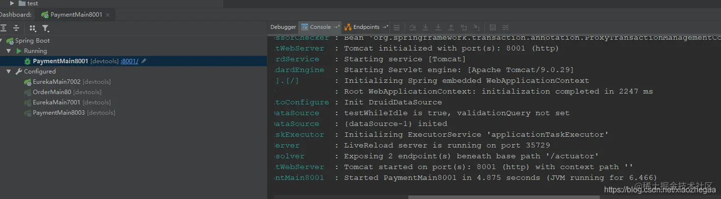Click the Drop Frame debugger icon
The width and height of the screenshot is (721, 199).
[x=464, y=27]
